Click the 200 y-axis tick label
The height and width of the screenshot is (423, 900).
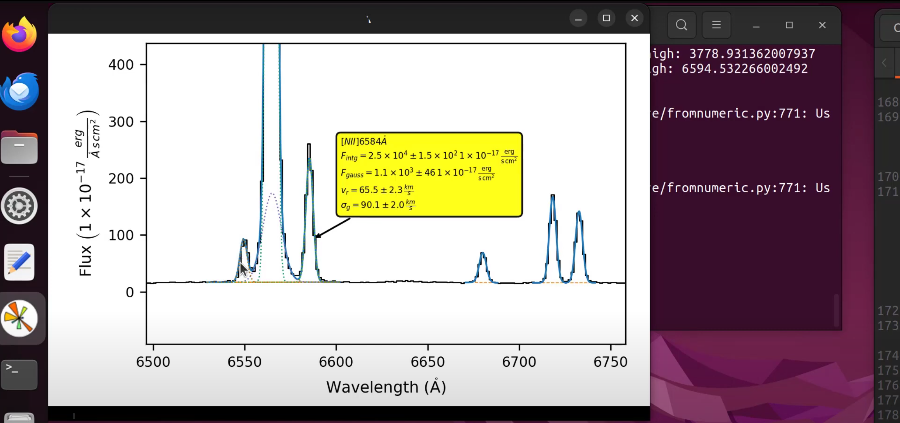(x=121, y=179)
